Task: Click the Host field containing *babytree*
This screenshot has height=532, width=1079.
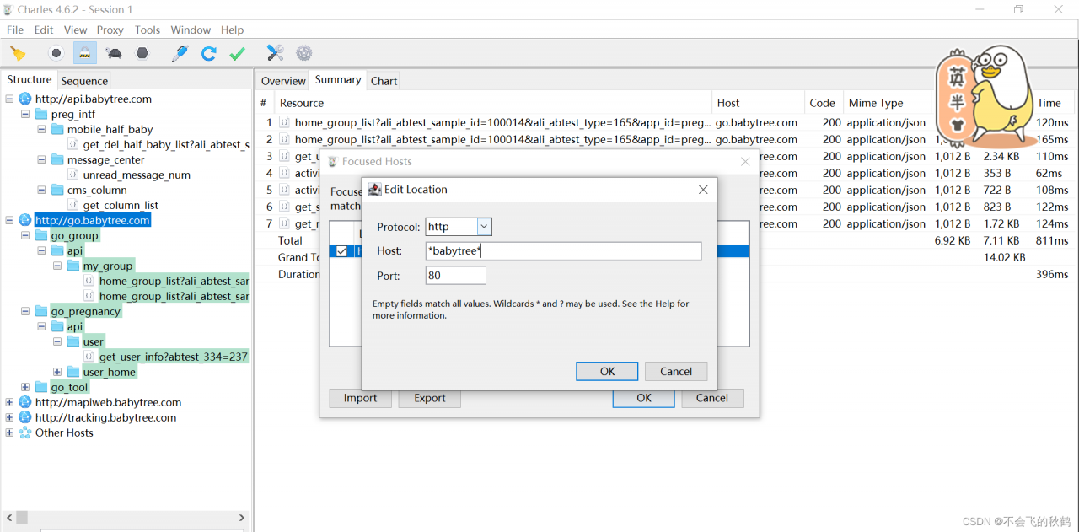Action: coord(563,251)
